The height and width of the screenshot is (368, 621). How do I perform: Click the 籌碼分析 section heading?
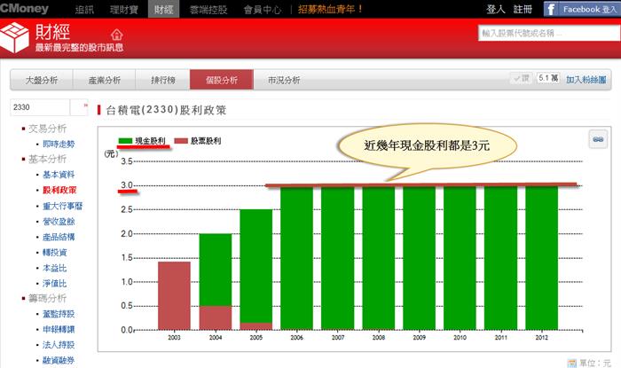click(47, 298)
